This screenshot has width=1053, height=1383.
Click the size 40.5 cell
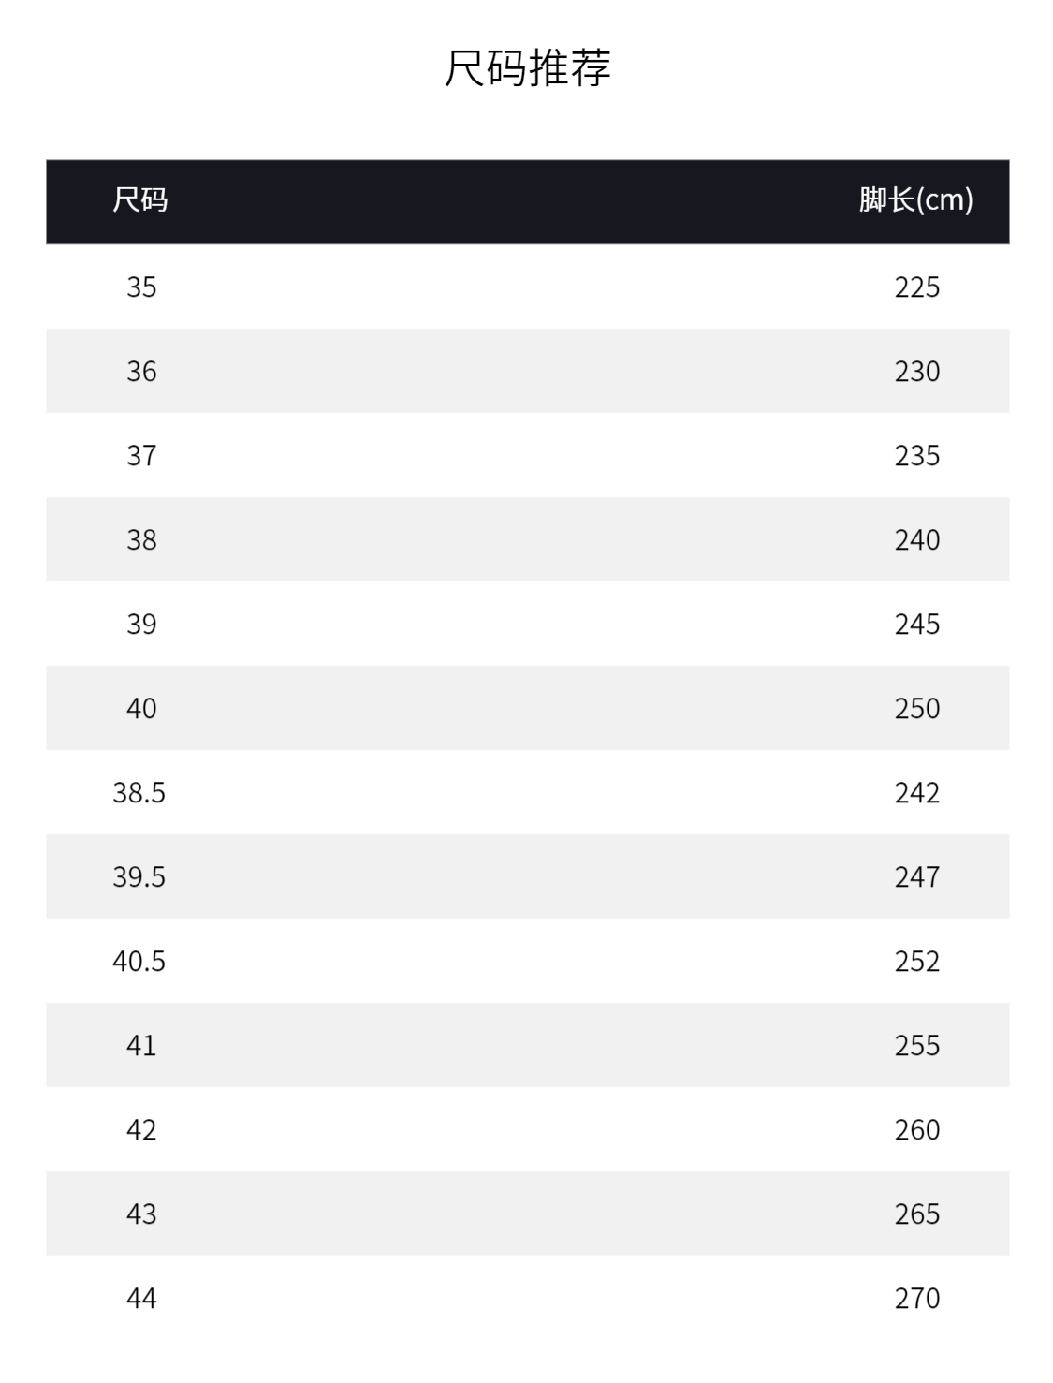tap(139, 961)
